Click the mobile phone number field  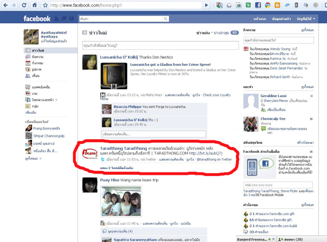click(x=278, y=185)
